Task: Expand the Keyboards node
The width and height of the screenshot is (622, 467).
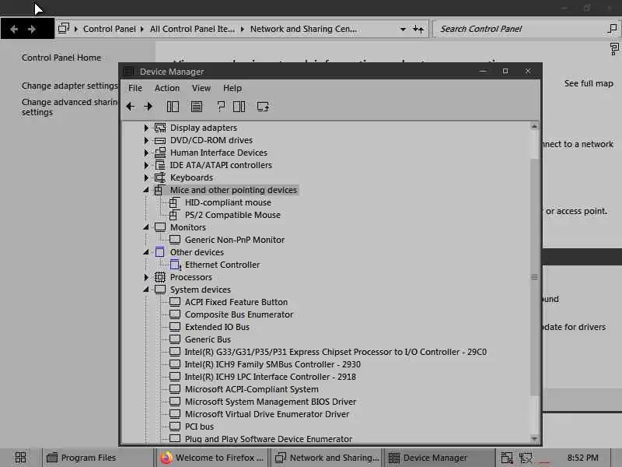Action: click(x=146, y=177)
